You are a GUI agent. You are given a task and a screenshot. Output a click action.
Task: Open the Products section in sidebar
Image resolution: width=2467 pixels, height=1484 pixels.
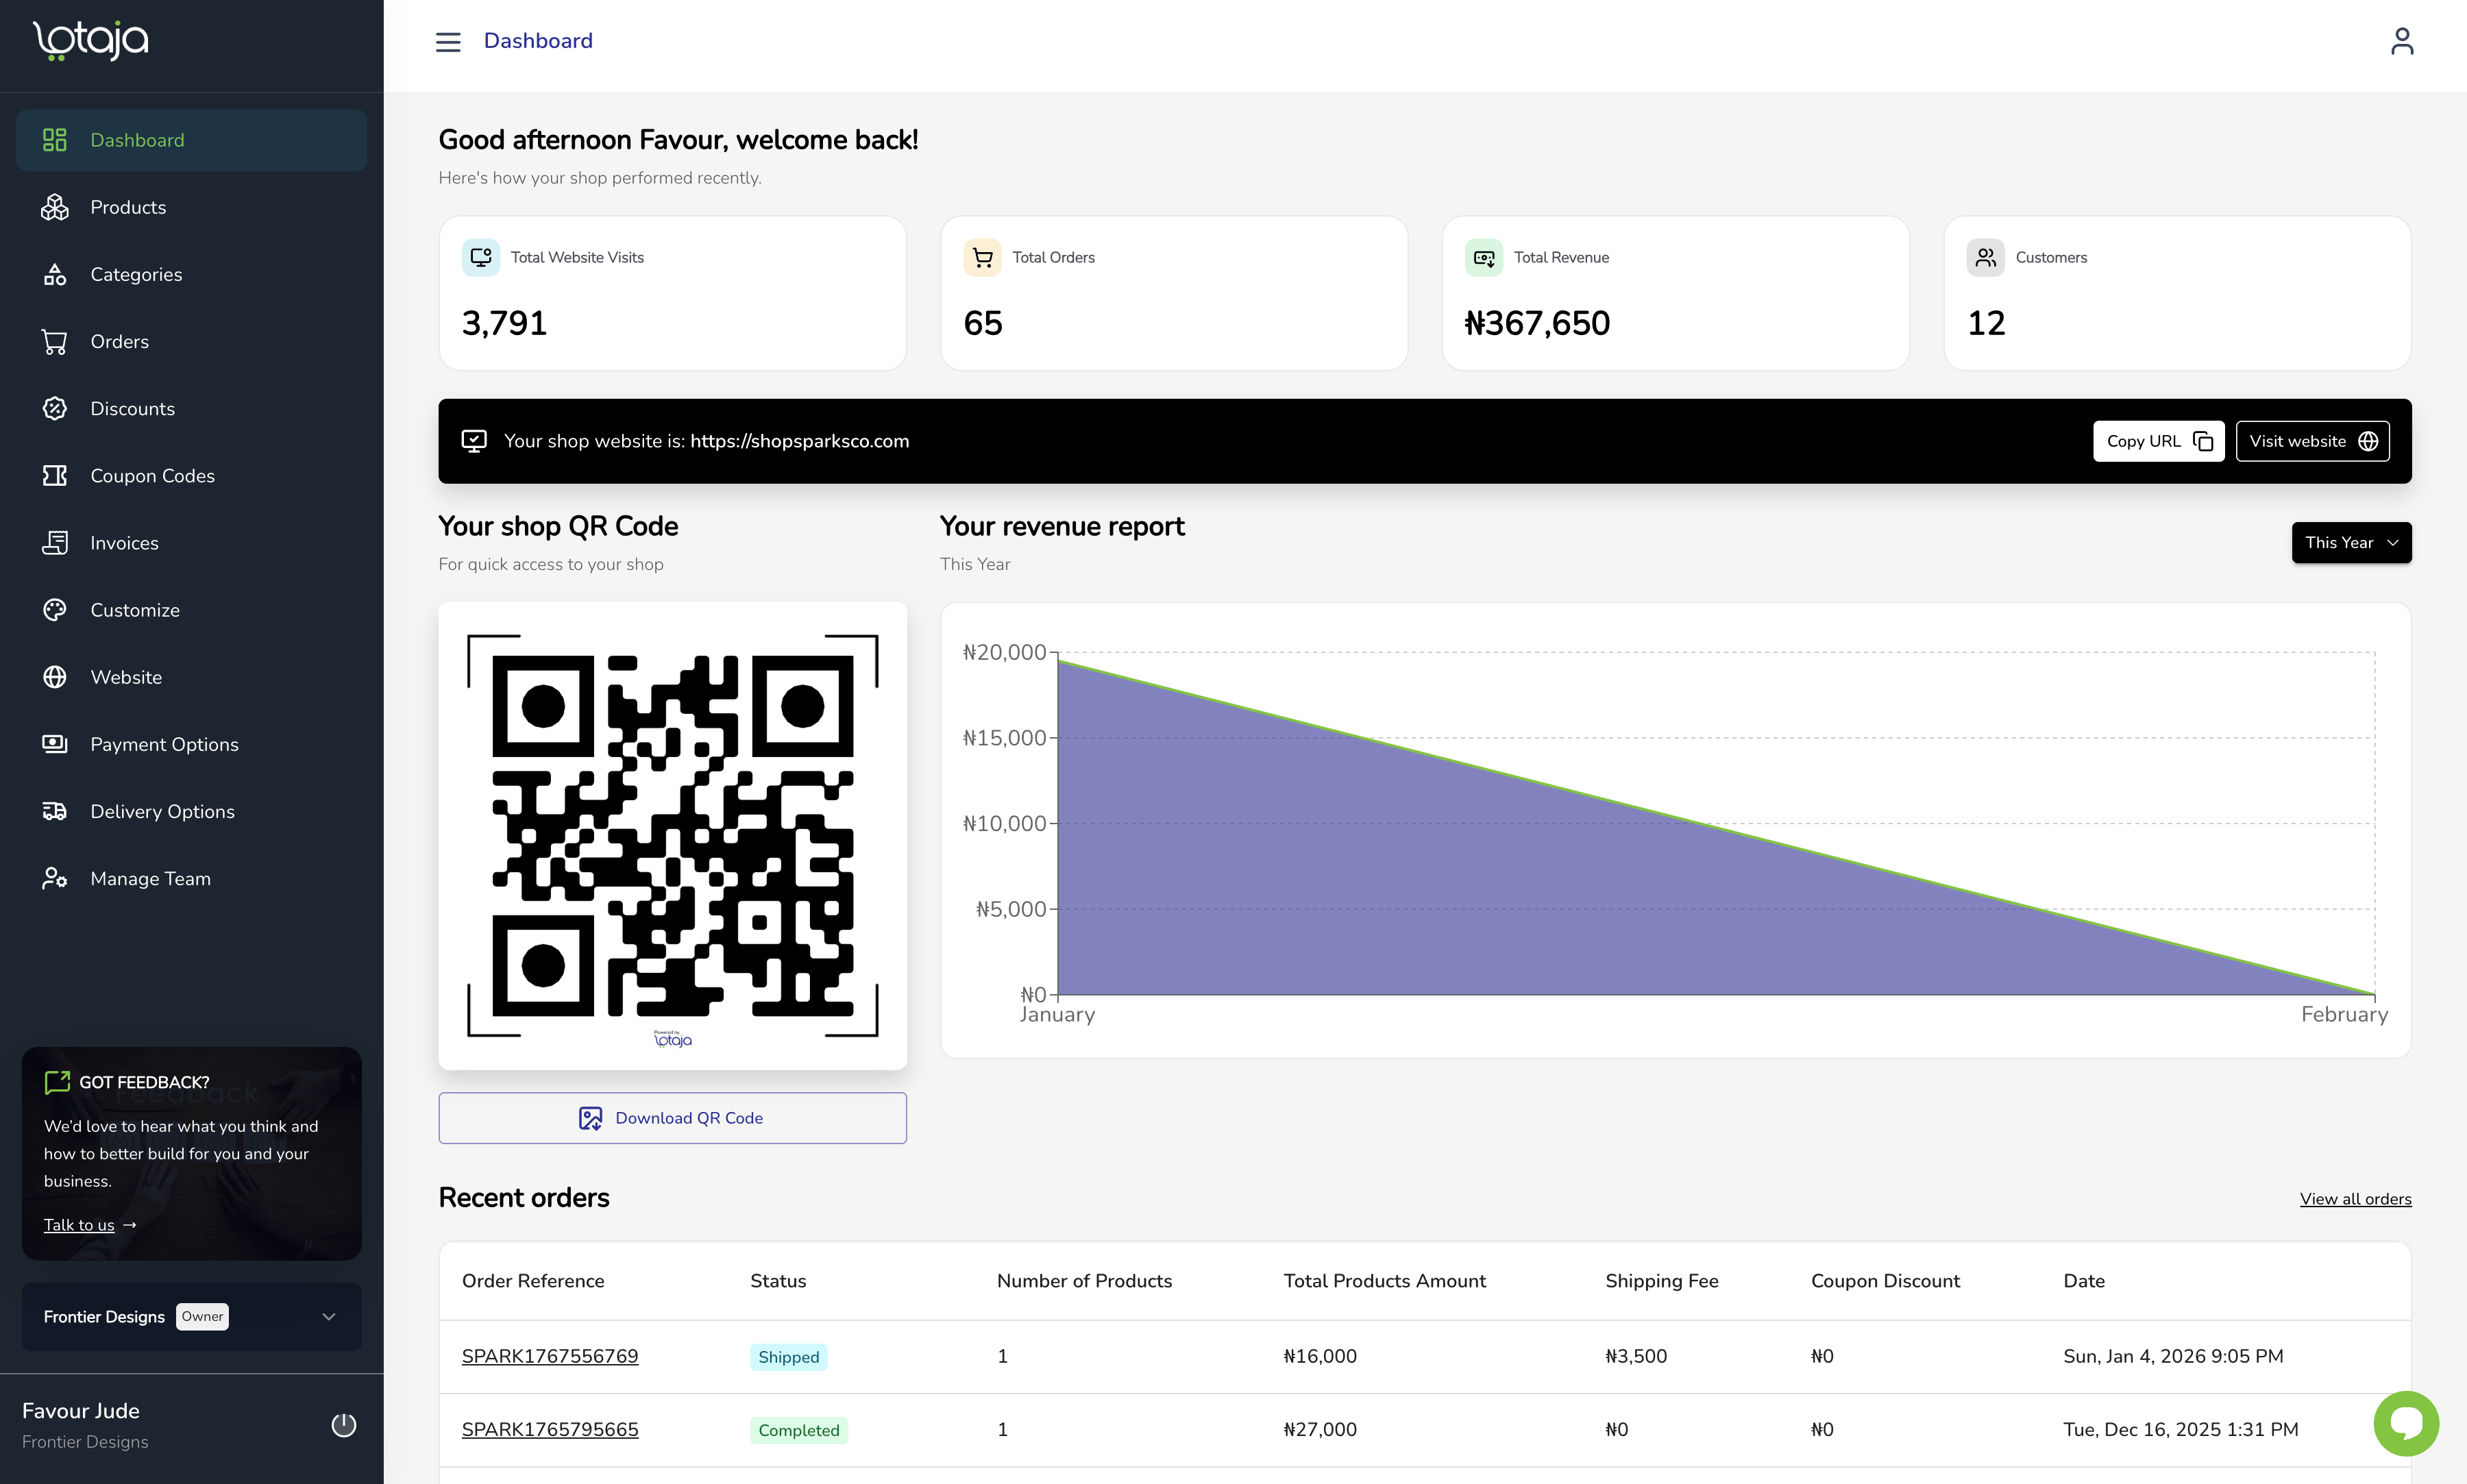pos(129,207)
